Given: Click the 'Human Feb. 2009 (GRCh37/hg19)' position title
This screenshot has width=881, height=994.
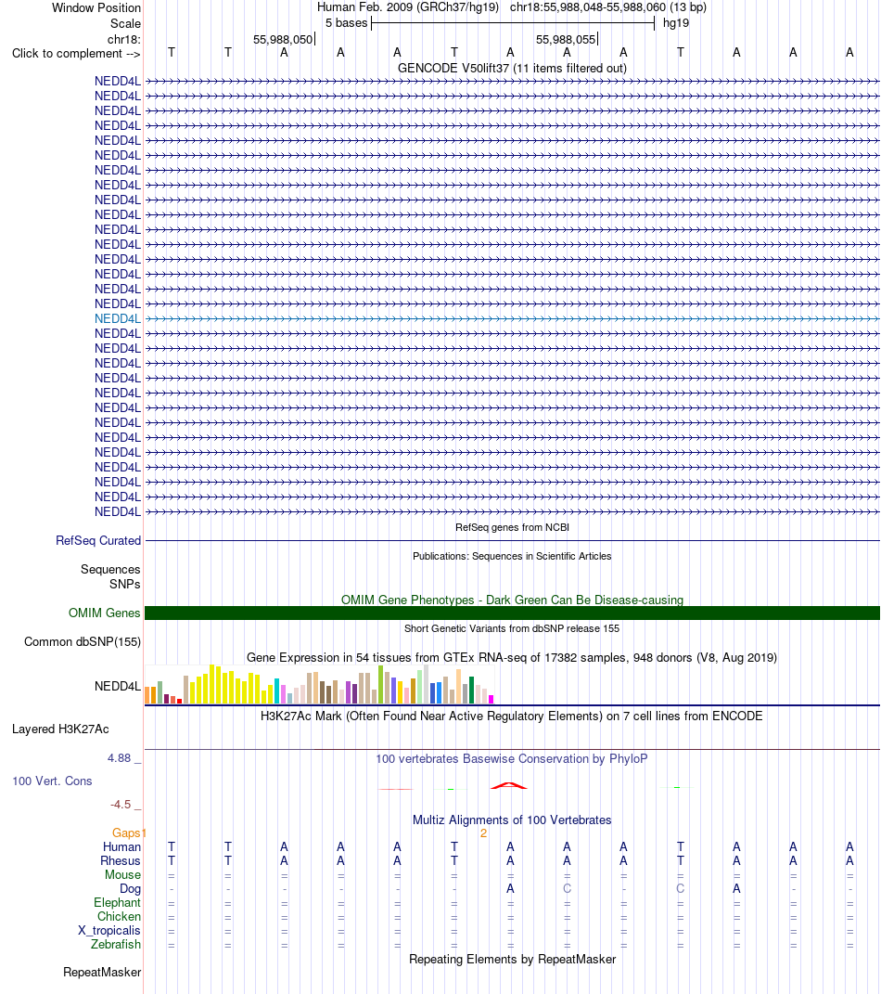Looking at the screenshot, I should (x=408, y=7).
